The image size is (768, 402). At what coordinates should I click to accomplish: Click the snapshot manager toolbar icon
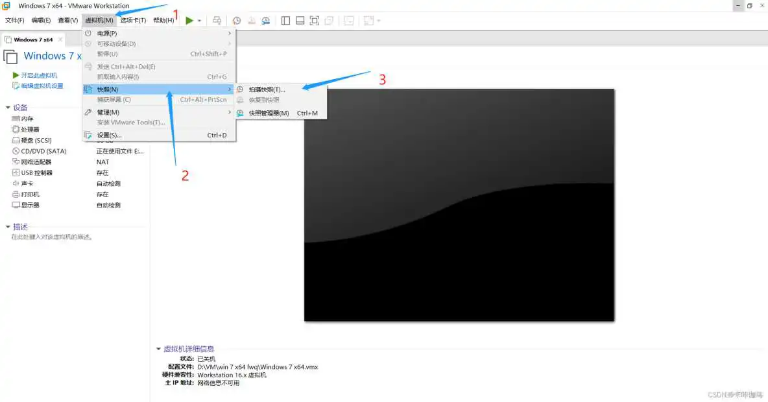click(x=266, y=20)
